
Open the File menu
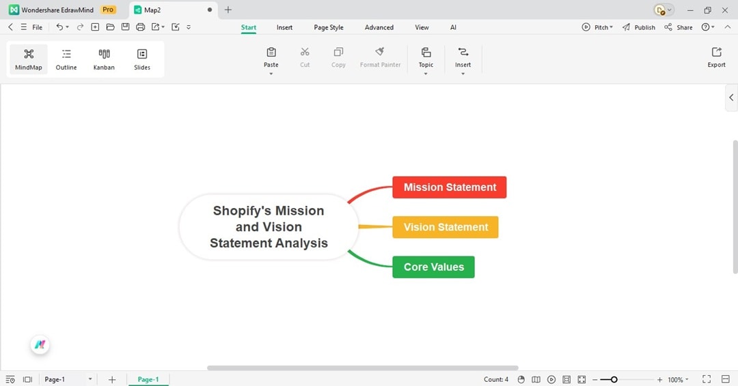(37, 27)
